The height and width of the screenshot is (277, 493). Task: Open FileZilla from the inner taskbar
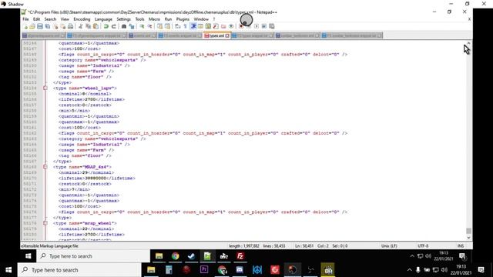(x=240, y=256)
